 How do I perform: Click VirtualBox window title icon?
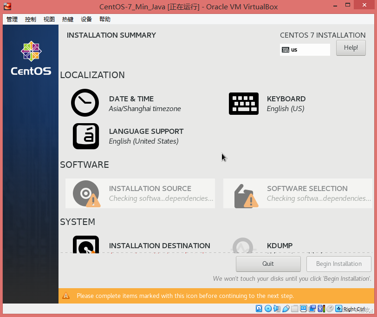point(7,7)
